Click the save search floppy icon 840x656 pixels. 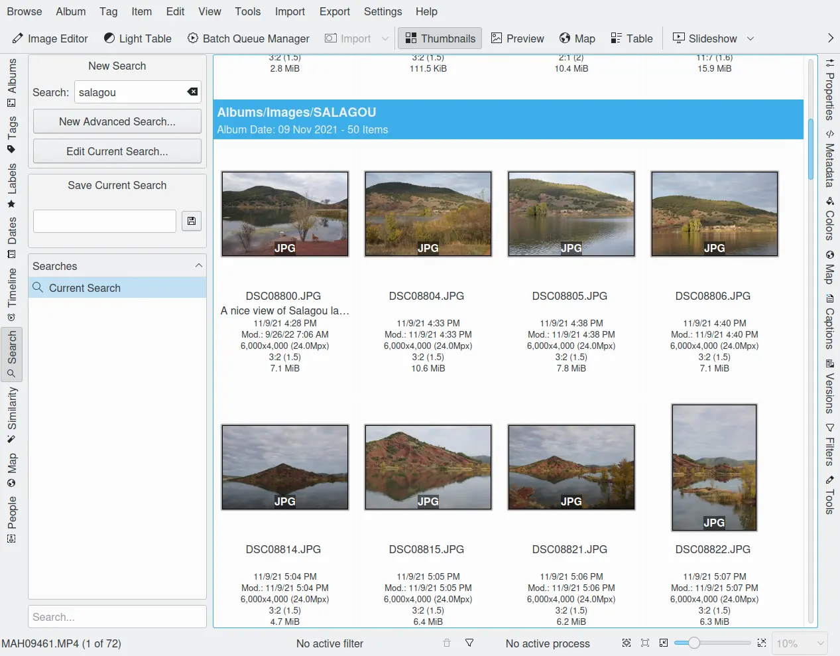(x=192, y=221)
